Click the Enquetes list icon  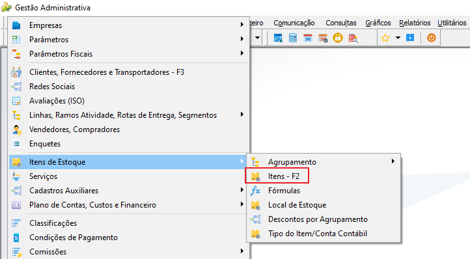coord(16,144)
